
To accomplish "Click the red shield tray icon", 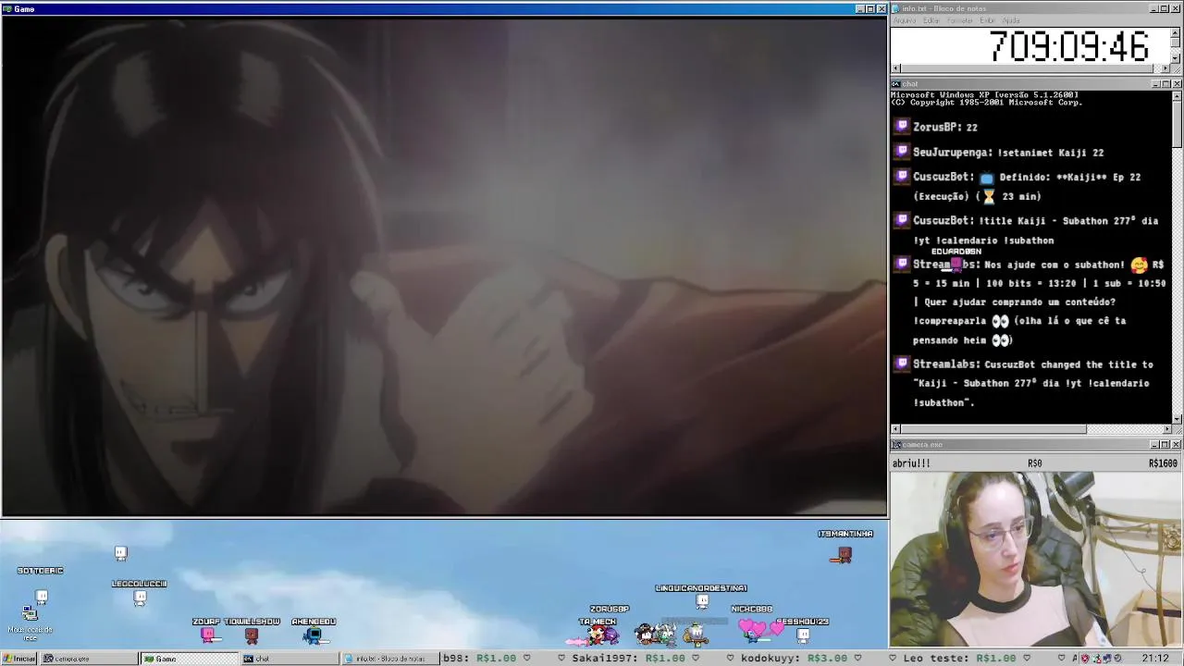I will click(1085, 659).
